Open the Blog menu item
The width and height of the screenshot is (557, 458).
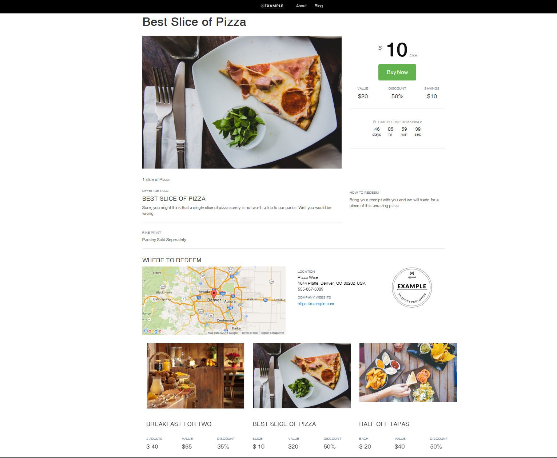point(318,6)
